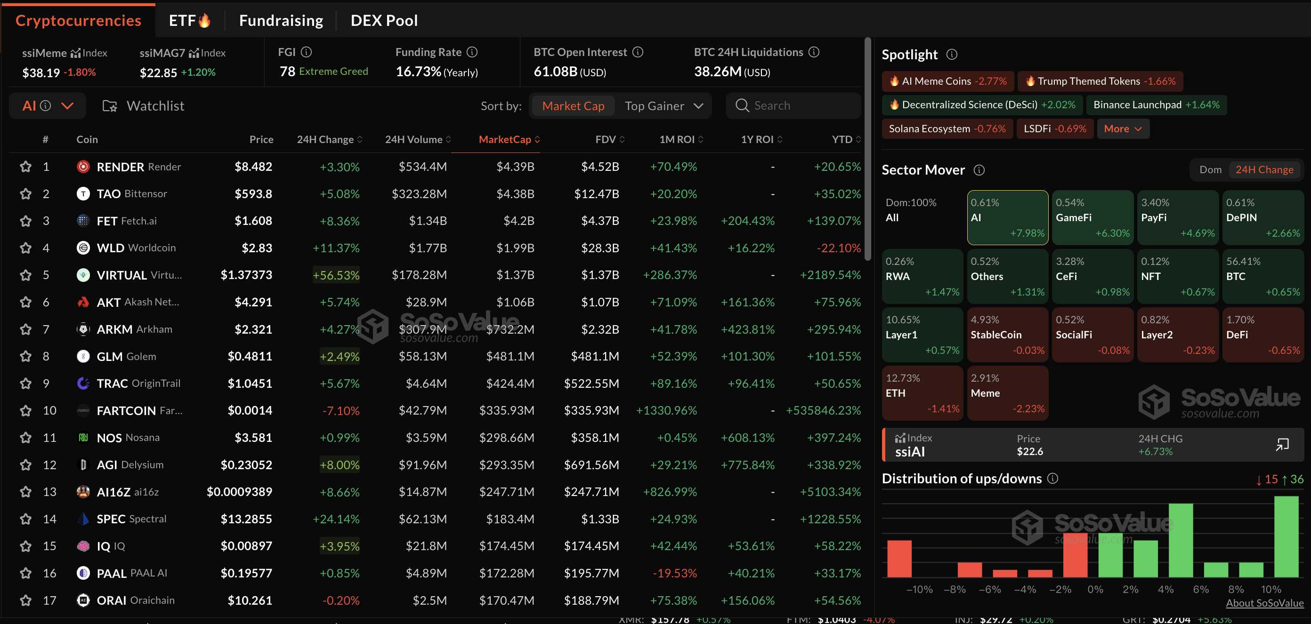The height and width of the screenshot is (624, 1311).
Task: Show Distribution of ups/downs info
Action: 1053,479
